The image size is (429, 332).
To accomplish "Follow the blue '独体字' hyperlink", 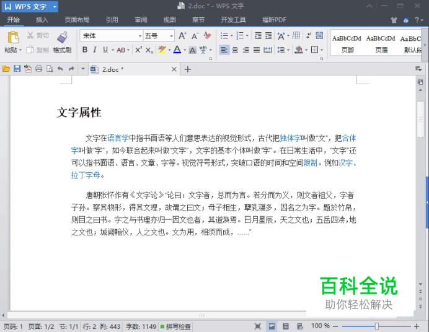I will pyautogui.click(x=290, y=138).
